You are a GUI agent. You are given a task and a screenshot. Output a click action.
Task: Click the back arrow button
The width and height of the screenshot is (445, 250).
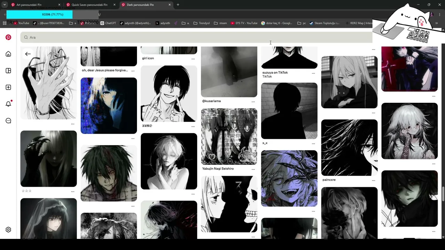coord(28,54)
